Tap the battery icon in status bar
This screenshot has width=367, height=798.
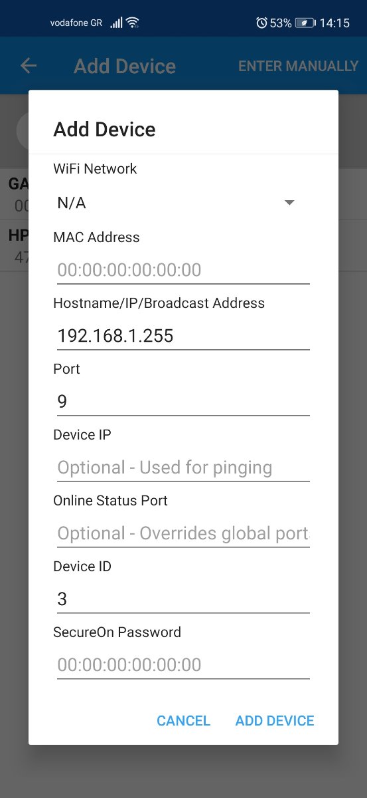[305, 23]
